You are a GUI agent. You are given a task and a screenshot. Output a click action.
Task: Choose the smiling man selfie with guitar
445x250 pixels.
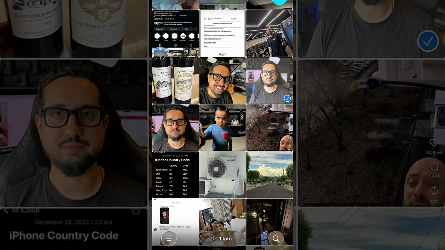click(x=222, y=81)
